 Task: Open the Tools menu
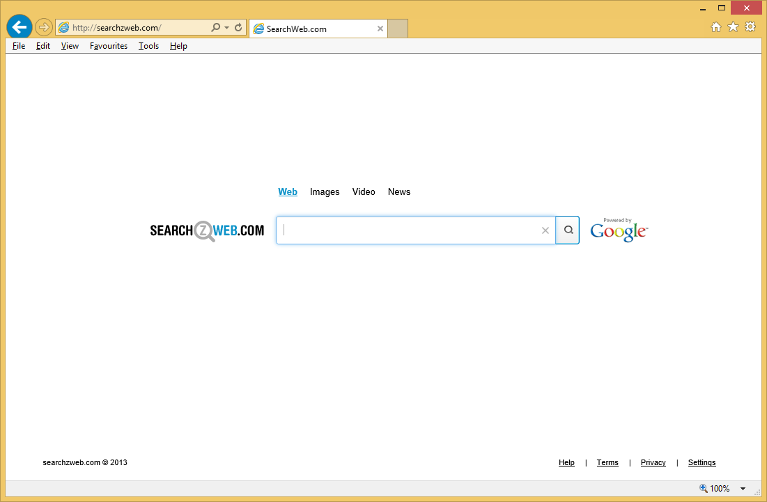(x=148, y=46)
